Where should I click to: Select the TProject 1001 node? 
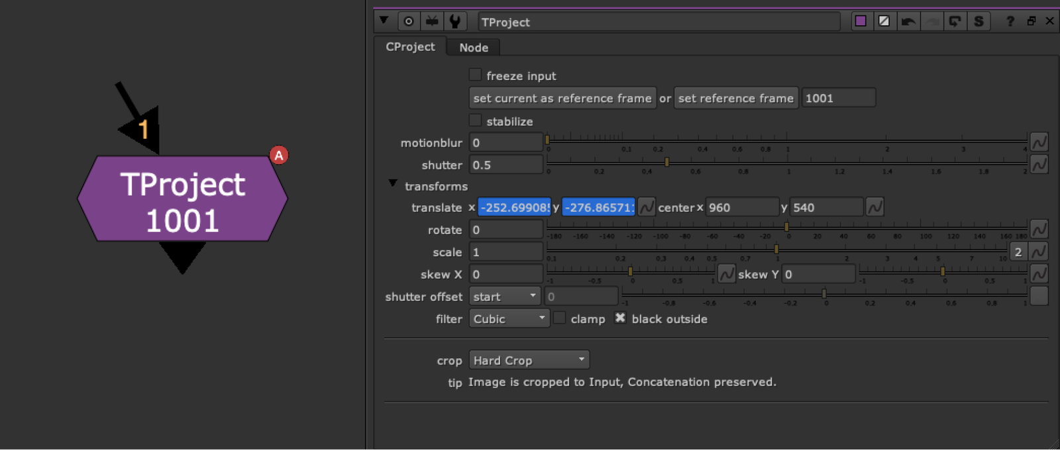coord(183,199)
